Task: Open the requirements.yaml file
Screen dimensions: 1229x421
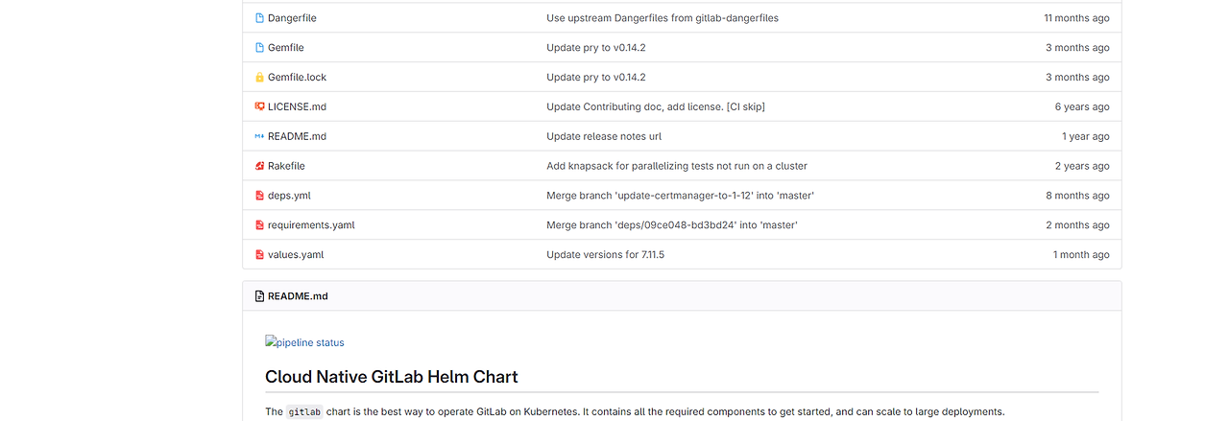Action: pos(311,225)
